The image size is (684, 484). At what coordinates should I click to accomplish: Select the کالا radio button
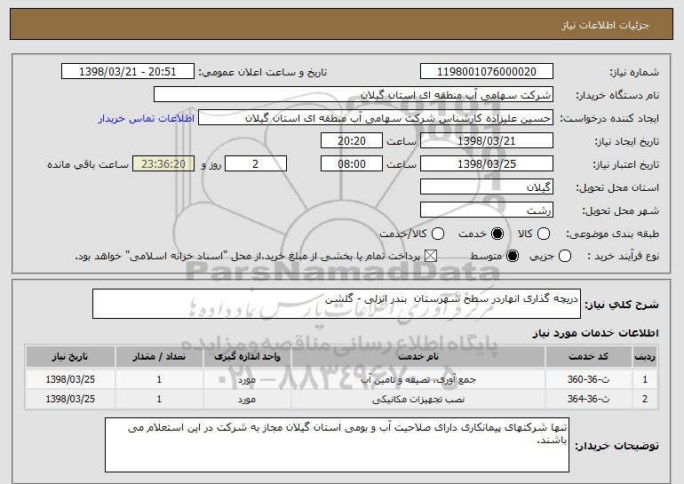click(x=543, y=234)
